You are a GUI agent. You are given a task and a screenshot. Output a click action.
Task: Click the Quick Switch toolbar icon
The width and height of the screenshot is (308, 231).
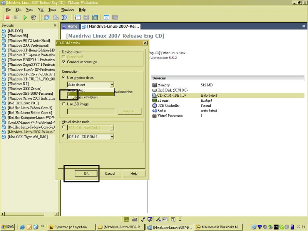tap(86, 17)
